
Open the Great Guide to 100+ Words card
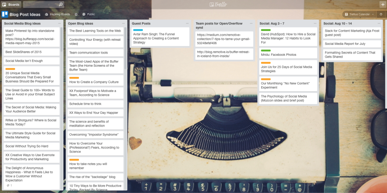(x=32, y=94)
